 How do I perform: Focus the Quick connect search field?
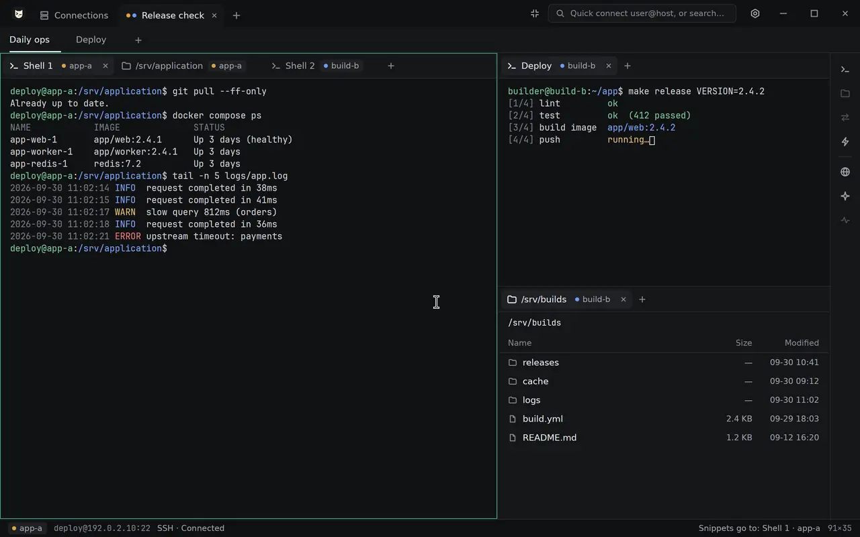click(642, 13)
